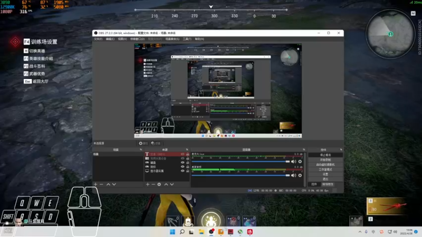Screen dimensions: 422x237
Task: Mute the 麦克风/Aux speaker icon
Action: pyautogui.click(x=293, y=162)
